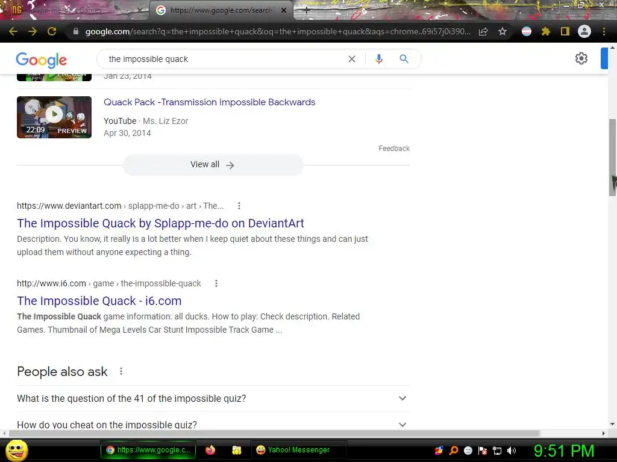Image resolution: width=617 pixels, height=462 pixels.
Task: Click the scroll down arrow
Action: tap(612, 424)
